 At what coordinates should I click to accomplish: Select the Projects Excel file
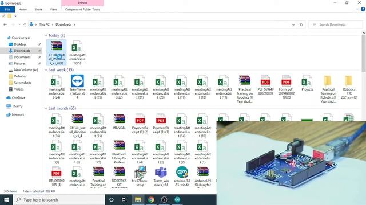point(307,83)
